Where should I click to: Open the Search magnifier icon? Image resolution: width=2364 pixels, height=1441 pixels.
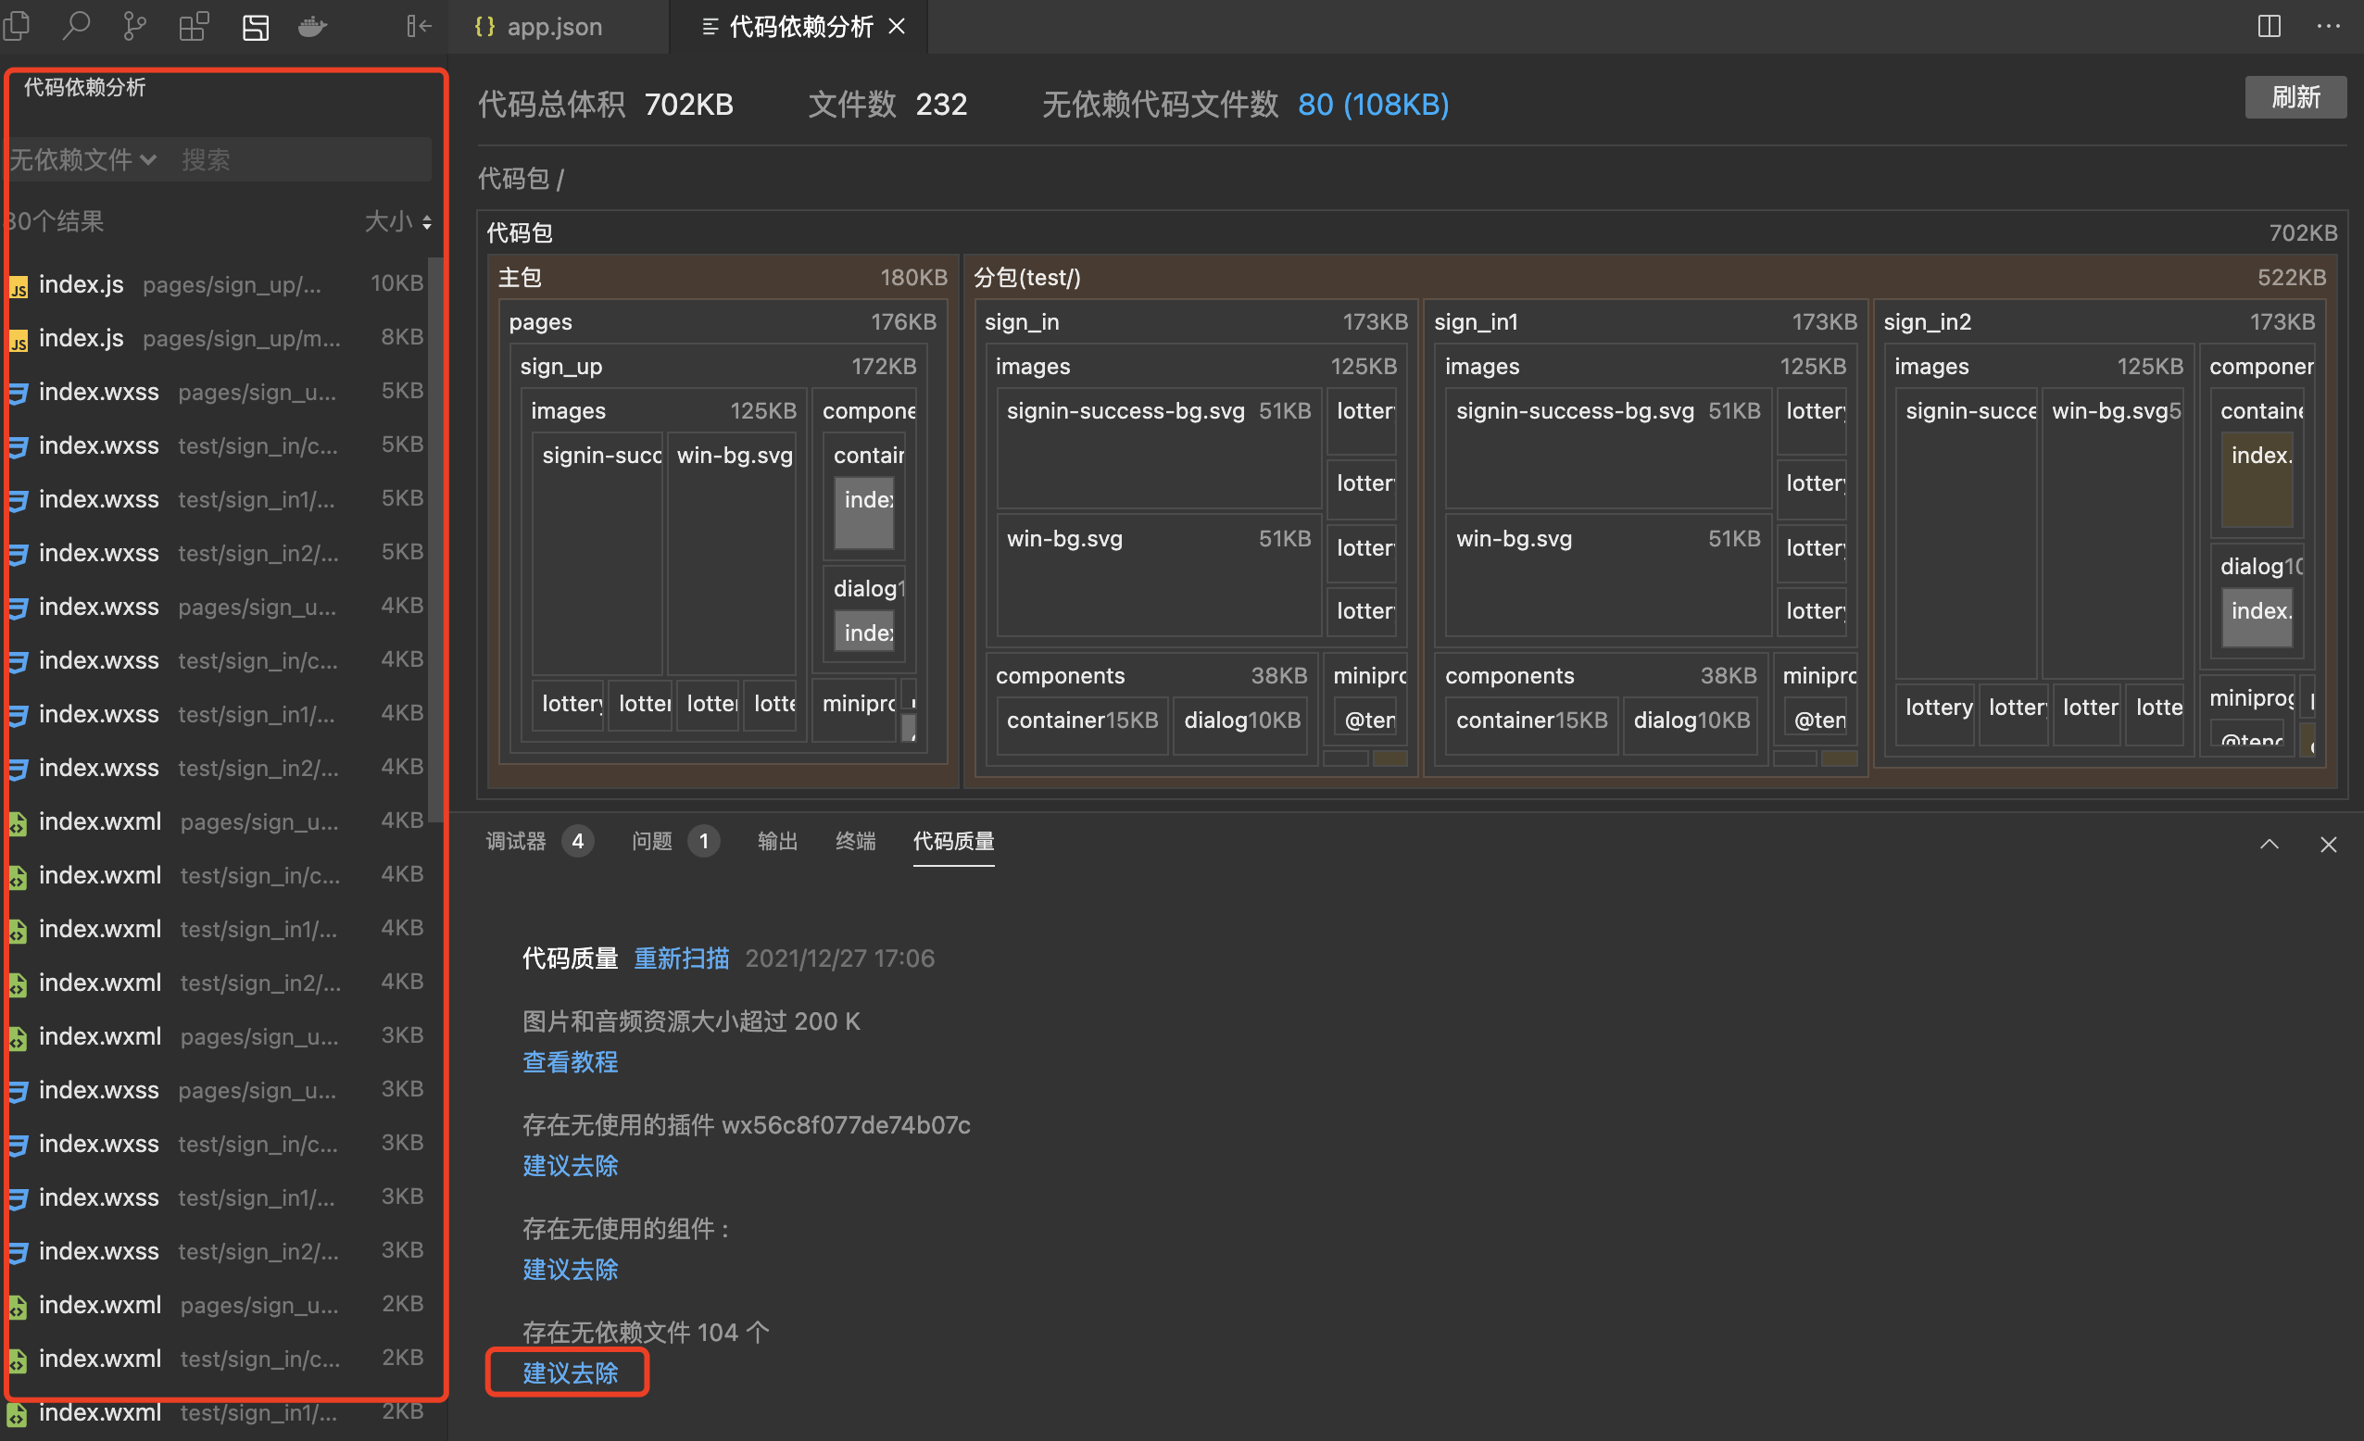(x=76, y=26)
